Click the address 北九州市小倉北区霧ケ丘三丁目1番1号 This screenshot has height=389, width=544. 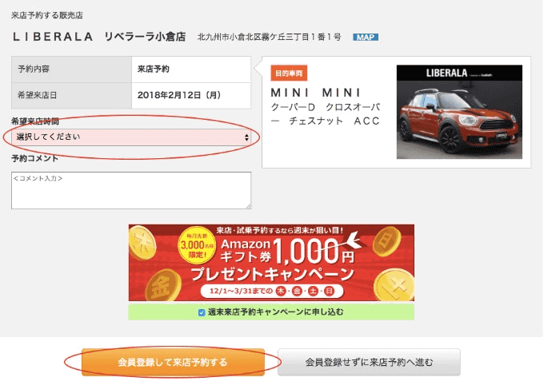pos(270,37)
